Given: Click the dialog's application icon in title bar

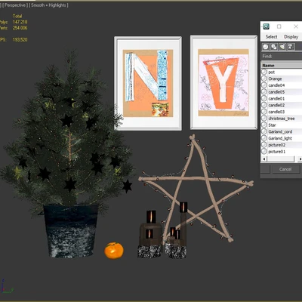Looking at the screenshot, I should pyautogui.click(x=266, y=26).
